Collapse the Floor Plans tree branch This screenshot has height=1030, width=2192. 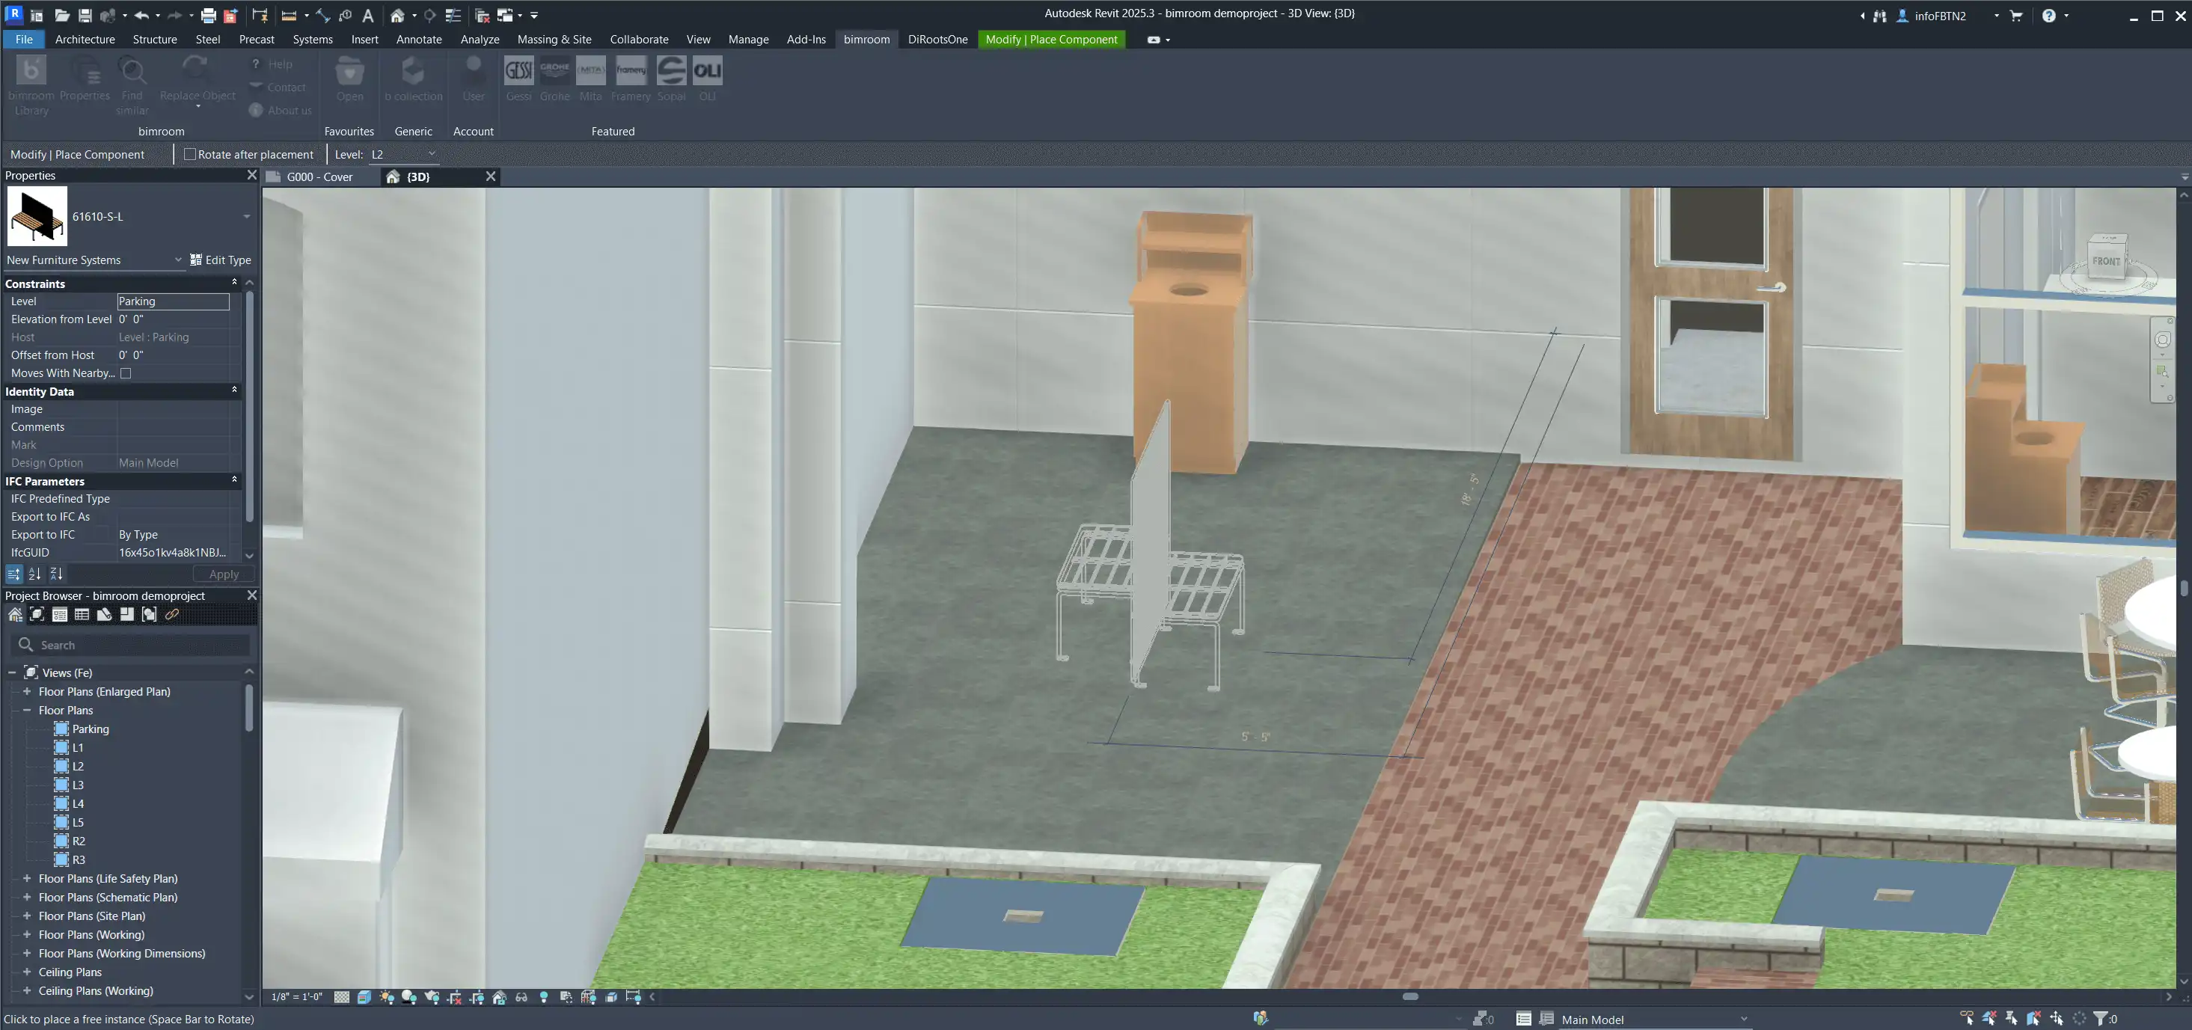point(26,710)
